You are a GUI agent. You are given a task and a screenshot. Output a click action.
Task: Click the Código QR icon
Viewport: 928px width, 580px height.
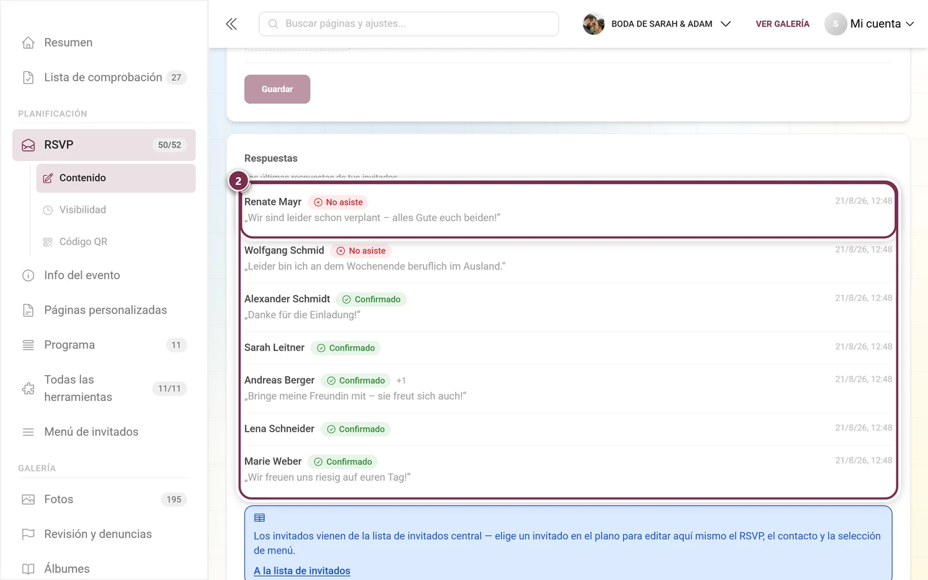[x=48, y=242]
